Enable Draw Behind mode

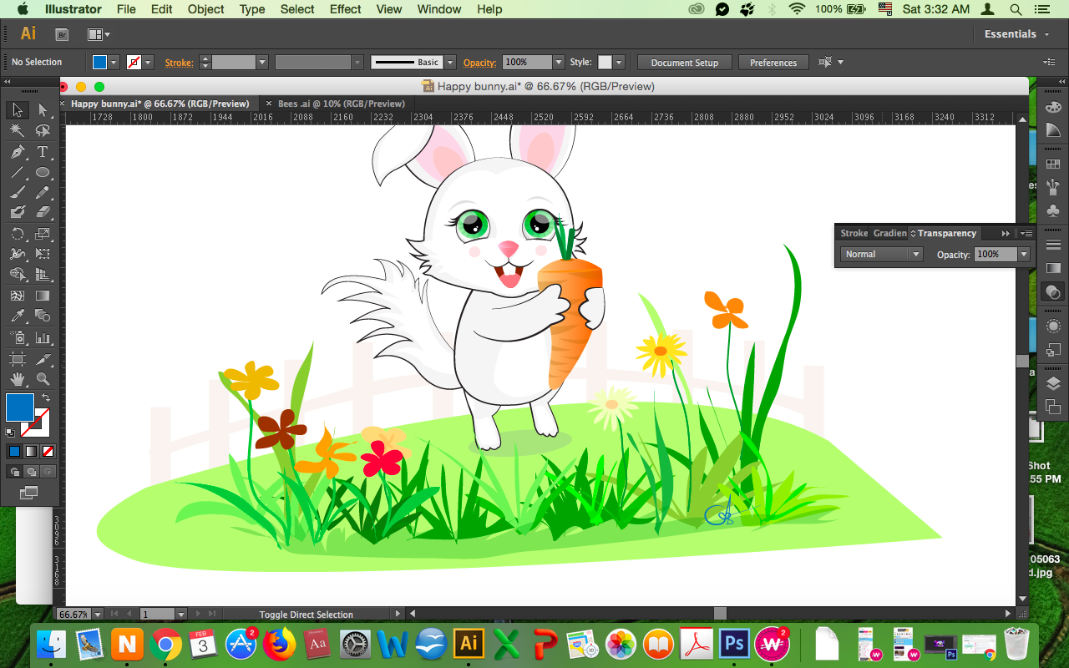31,472
